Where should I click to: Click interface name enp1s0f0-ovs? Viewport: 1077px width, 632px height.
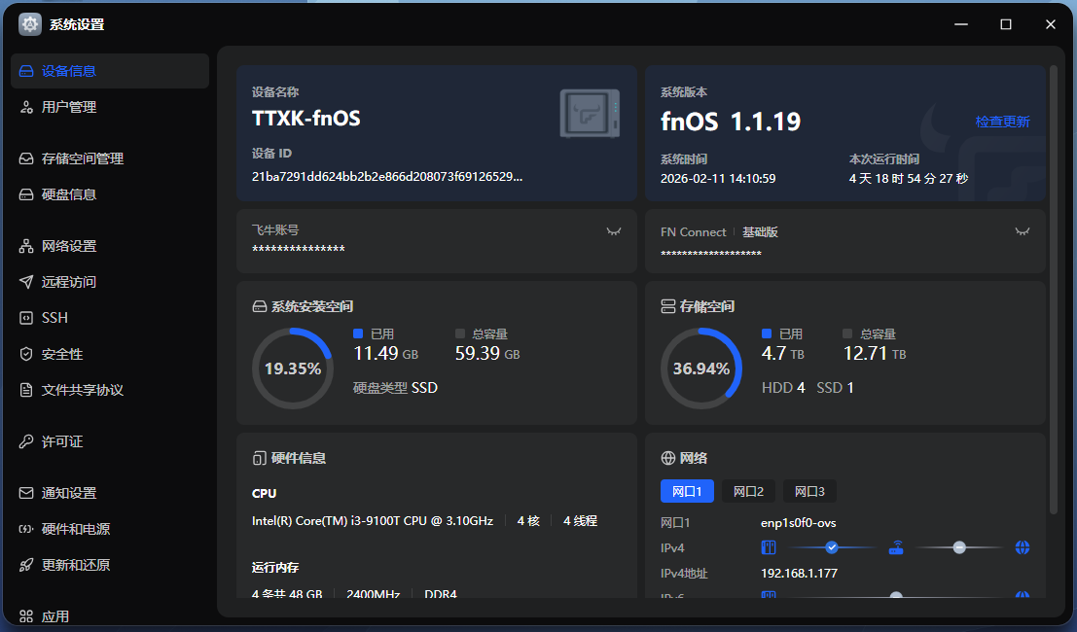pos(798,523)
